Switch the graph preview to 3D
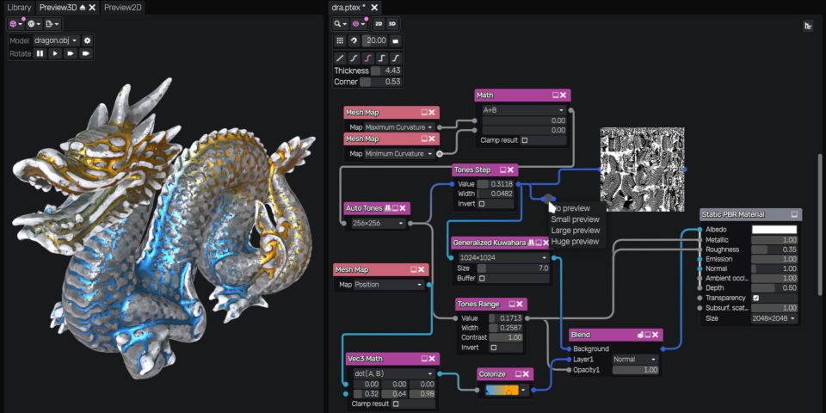Image resolution: width=826 pixels, height=413 pixels. [392, 24]
